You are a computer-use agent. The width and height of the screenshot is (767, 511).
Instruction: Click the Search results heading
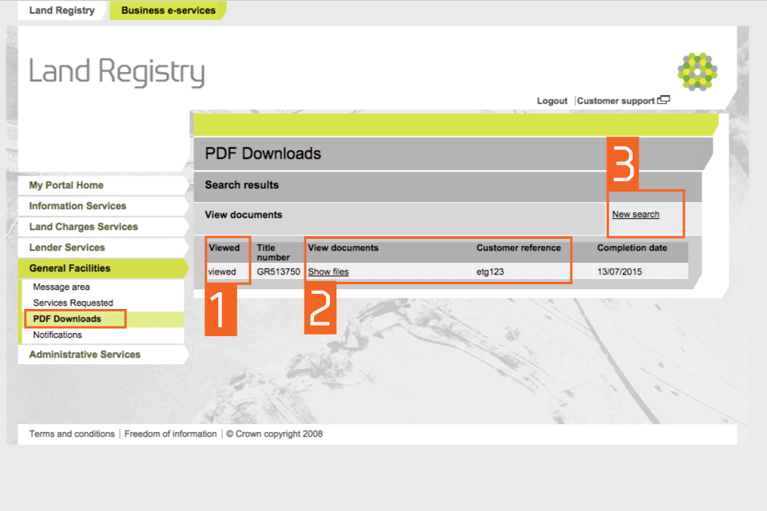click(x=241, y=185)
